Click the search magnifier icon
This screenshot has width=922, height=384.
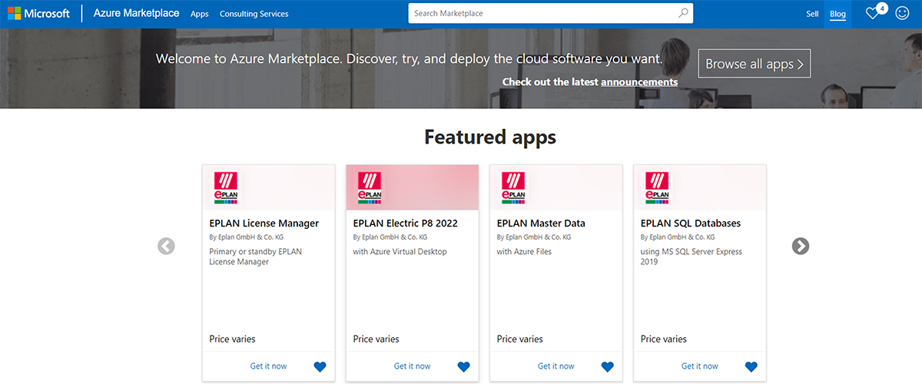[x=683, y=13]
